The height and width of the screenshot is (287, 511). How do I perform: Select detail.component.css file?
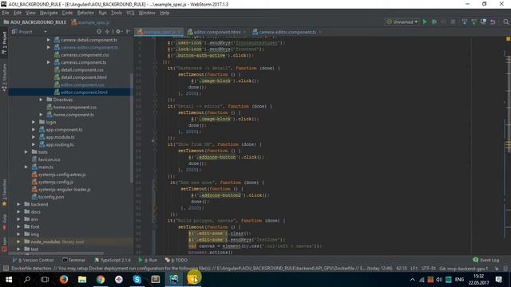81,70
